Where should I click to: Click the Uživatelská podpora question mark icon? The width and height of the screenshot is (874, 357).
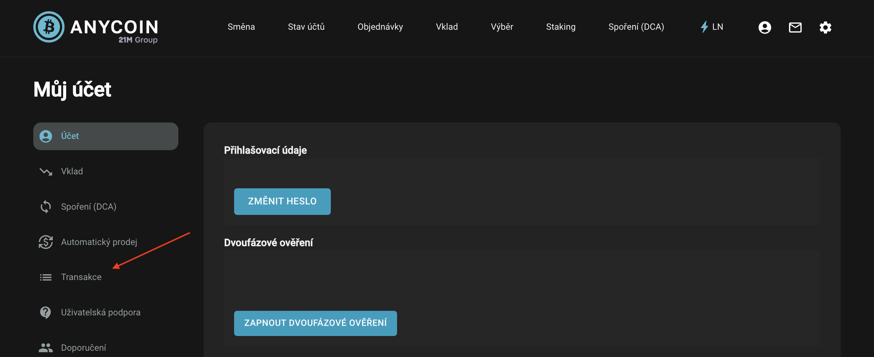click(46, 313)
